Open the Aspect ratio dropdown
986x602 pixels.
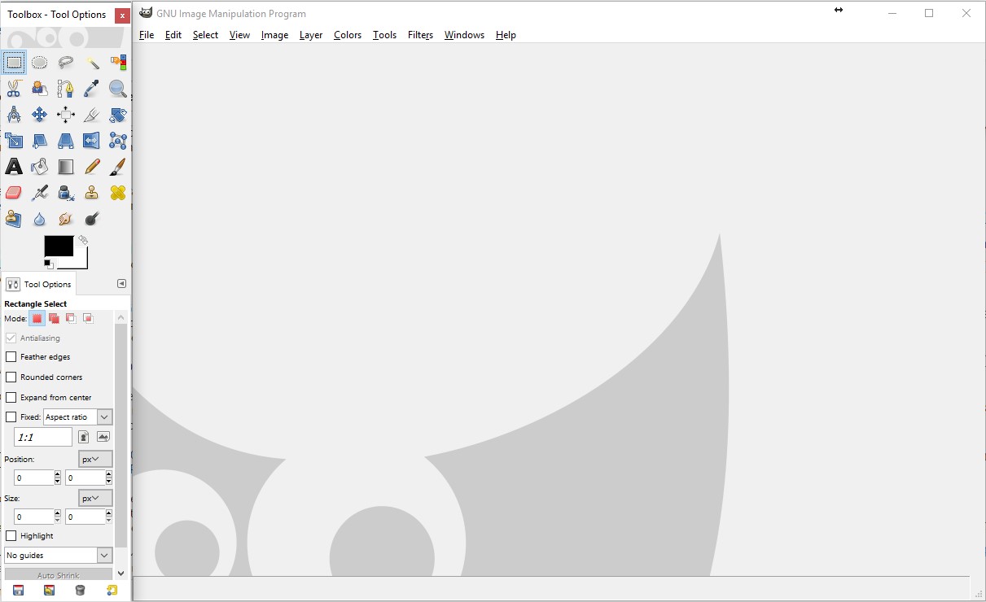(x=78, y=417)
